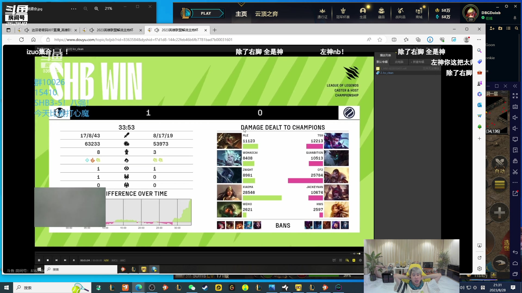Open League client settings gear
The height and width of the screenshot is (293, 522).
[507, 6]
